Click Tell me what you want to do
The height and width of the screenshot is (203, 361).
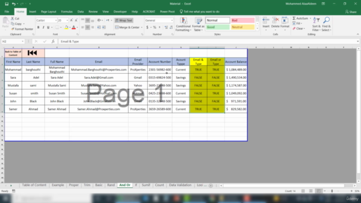pyautogui.click(x=199, y=11)
